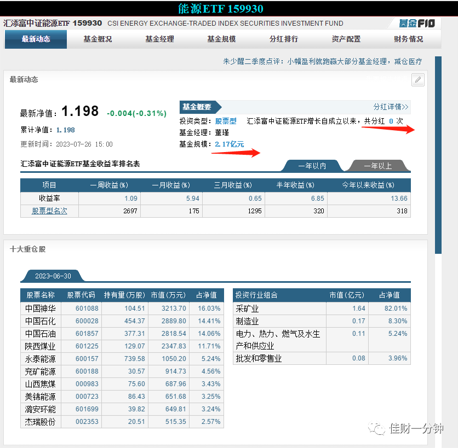Screen dimensions: 458x448
Task: Click 永泰能源 stock name
Action: (41, 359)
